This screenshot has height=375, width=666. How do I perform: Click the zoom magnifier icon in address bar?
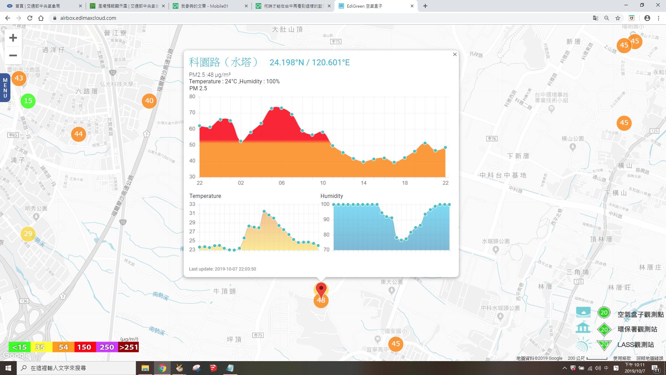607,18
